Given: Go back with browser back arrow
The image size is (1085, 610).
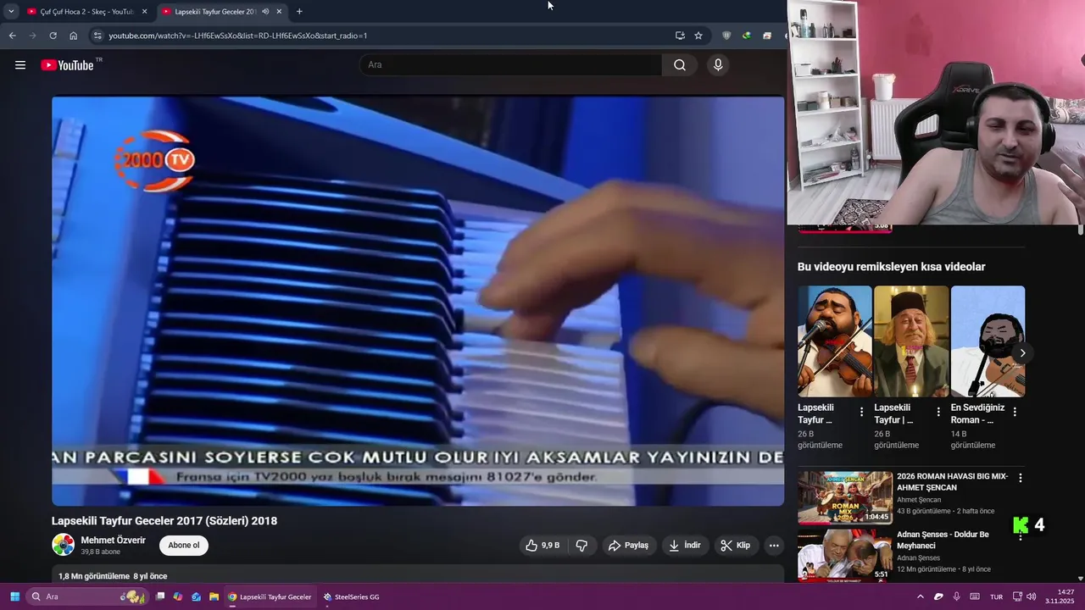Looking at the screenshot, I should [12, 36].
